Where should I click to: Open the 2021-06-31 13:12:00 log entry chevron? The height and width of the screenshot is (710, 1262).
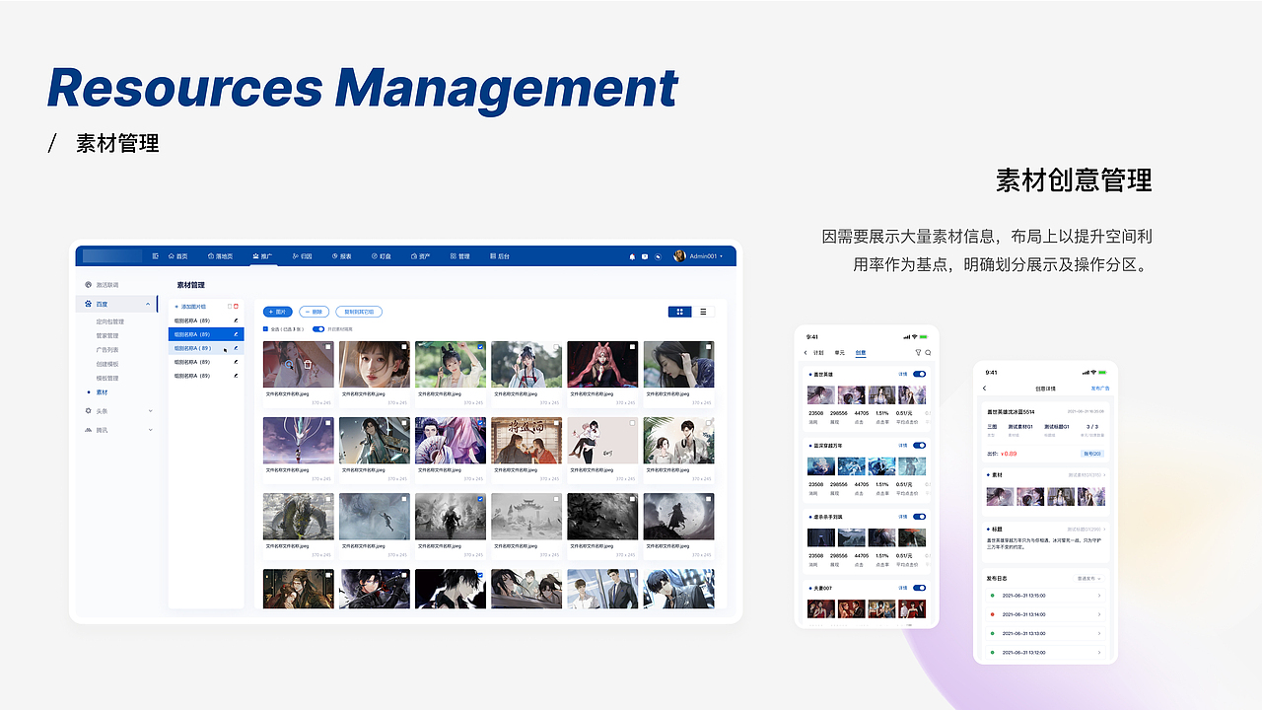click(x=1099, y=653)
